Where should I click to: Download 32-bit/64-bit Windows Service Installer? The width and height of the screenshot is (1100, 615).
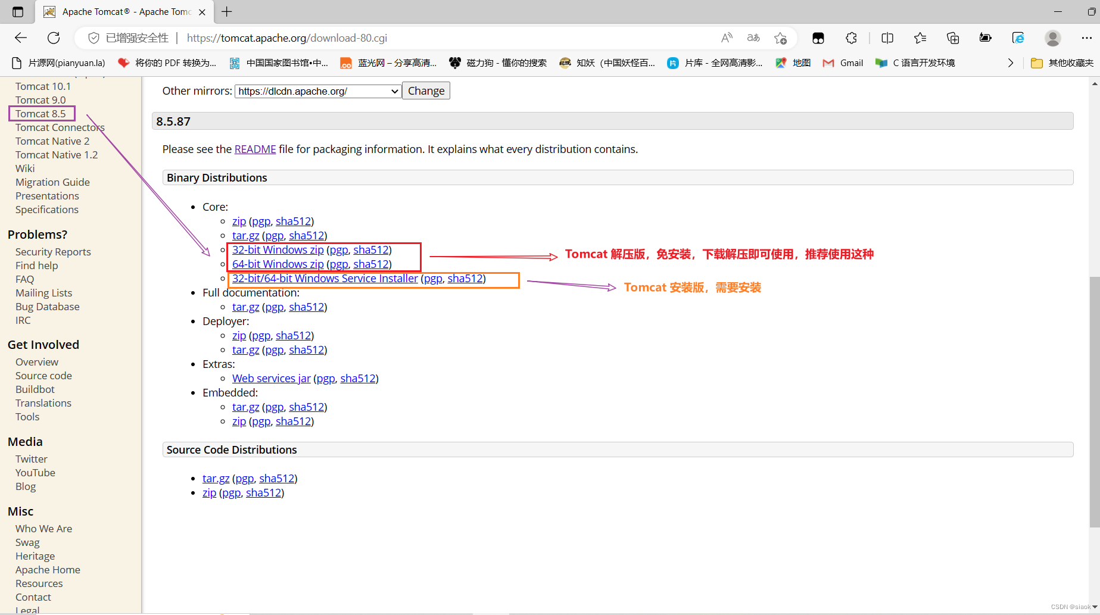325,279
